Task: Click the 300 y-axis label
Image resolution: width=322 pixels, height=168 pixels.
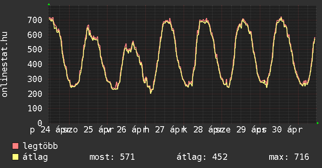Action: click(35, 79)
